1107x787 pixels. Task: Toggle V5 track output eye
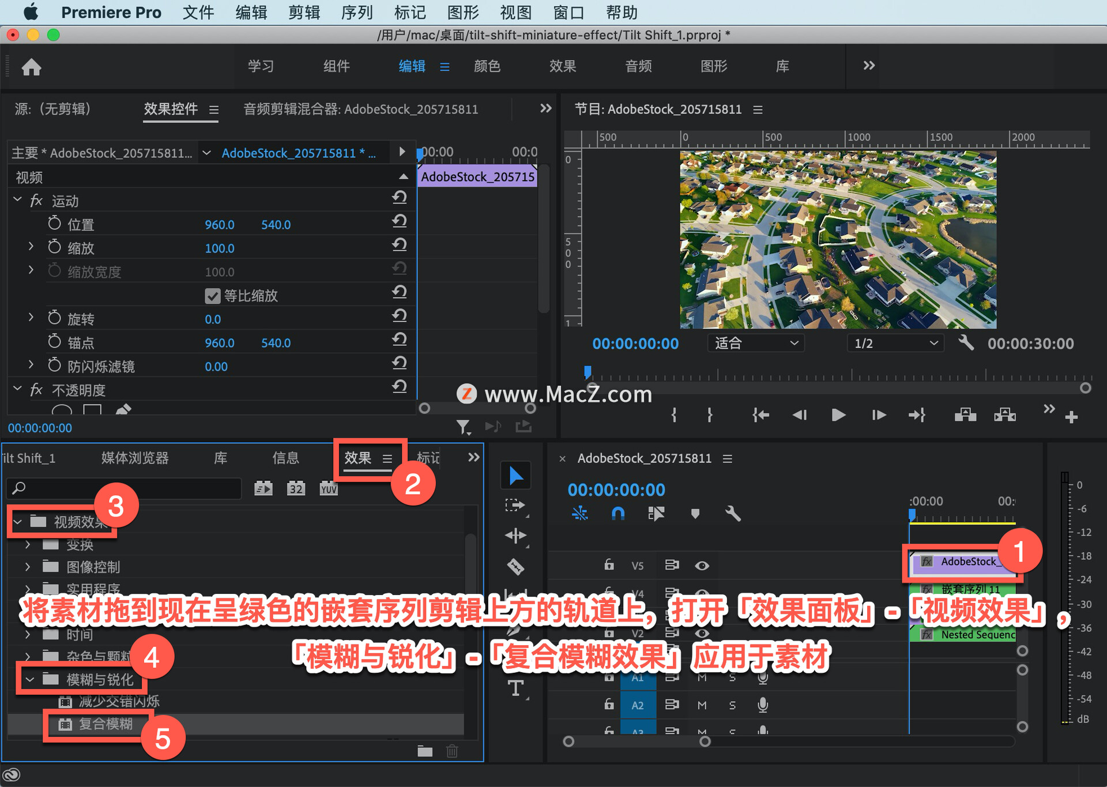[702, 566]
